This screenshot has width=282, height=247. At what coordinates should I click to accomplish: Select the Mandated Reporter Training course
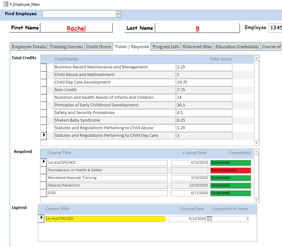click(x=107, y=178)
